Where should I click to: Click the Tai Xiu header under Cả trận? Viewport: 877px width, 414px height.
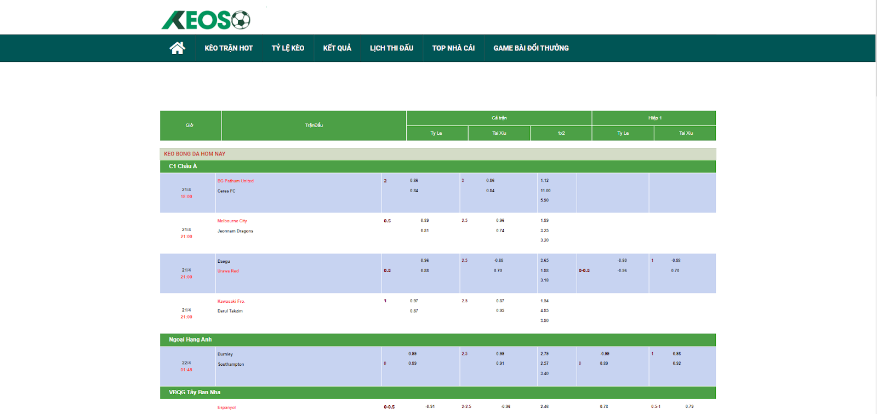point(499,133)
